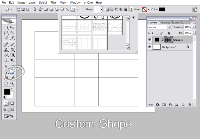Enable Fill Pixels mode in options bar
200x139 pixels.
28,9
